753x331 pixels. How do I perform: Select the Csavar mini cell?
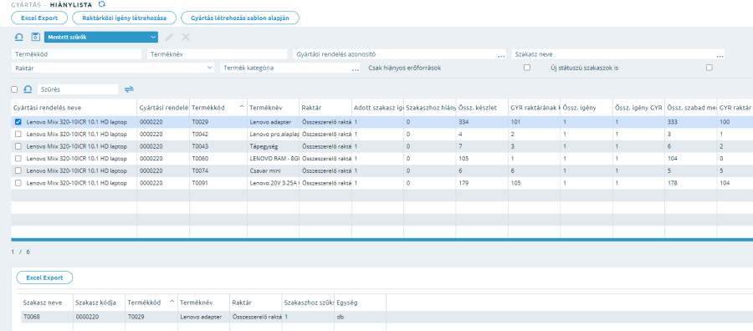(274, 171)
